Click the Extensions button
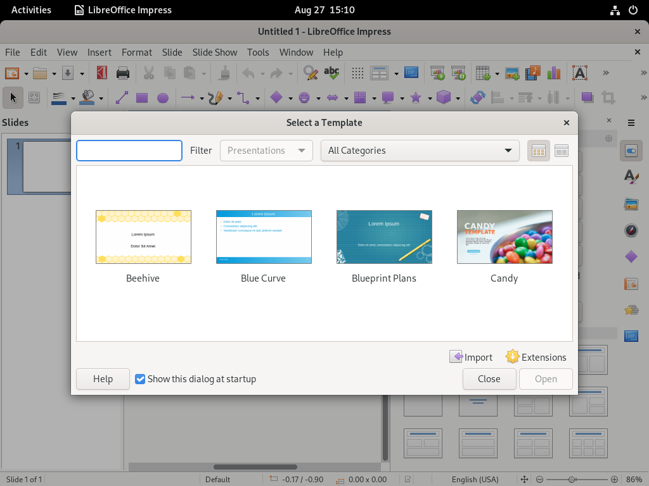 (x=536, y=357)
